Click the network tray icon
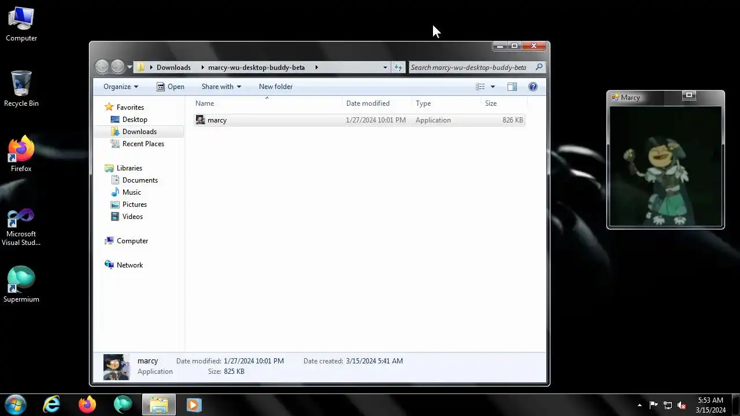The image size is (740, 416). pyautogui.click(x=668, y=405)
